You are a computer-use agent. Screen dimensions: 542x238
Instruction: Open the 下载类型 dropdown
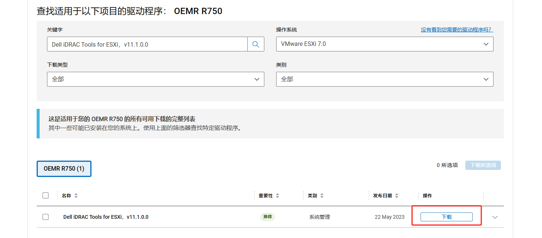(x=155, y=79)
